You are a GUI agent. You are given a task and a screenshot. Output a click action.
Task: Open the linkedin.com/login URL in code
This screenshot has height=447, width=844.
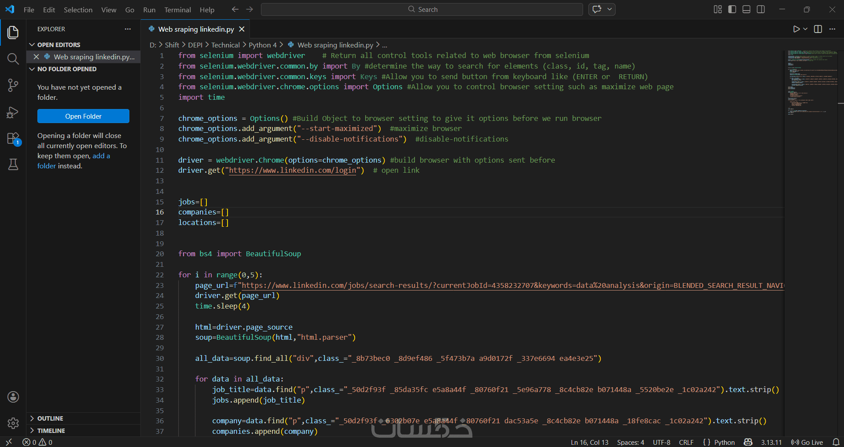(x=293, y=170)
